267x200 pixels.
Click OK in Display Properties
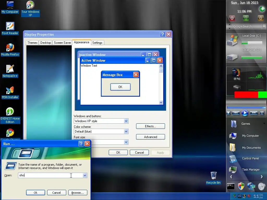tap(118, 153)
